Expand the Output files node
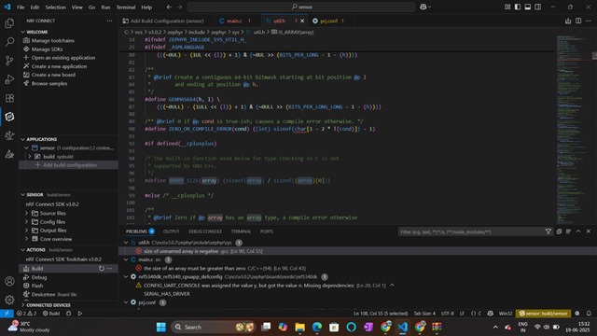 pos(26,231)
